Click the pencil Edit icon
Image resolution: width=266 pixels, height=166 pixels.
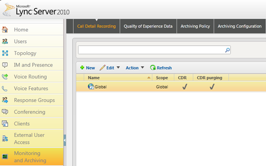click(102, 67)
